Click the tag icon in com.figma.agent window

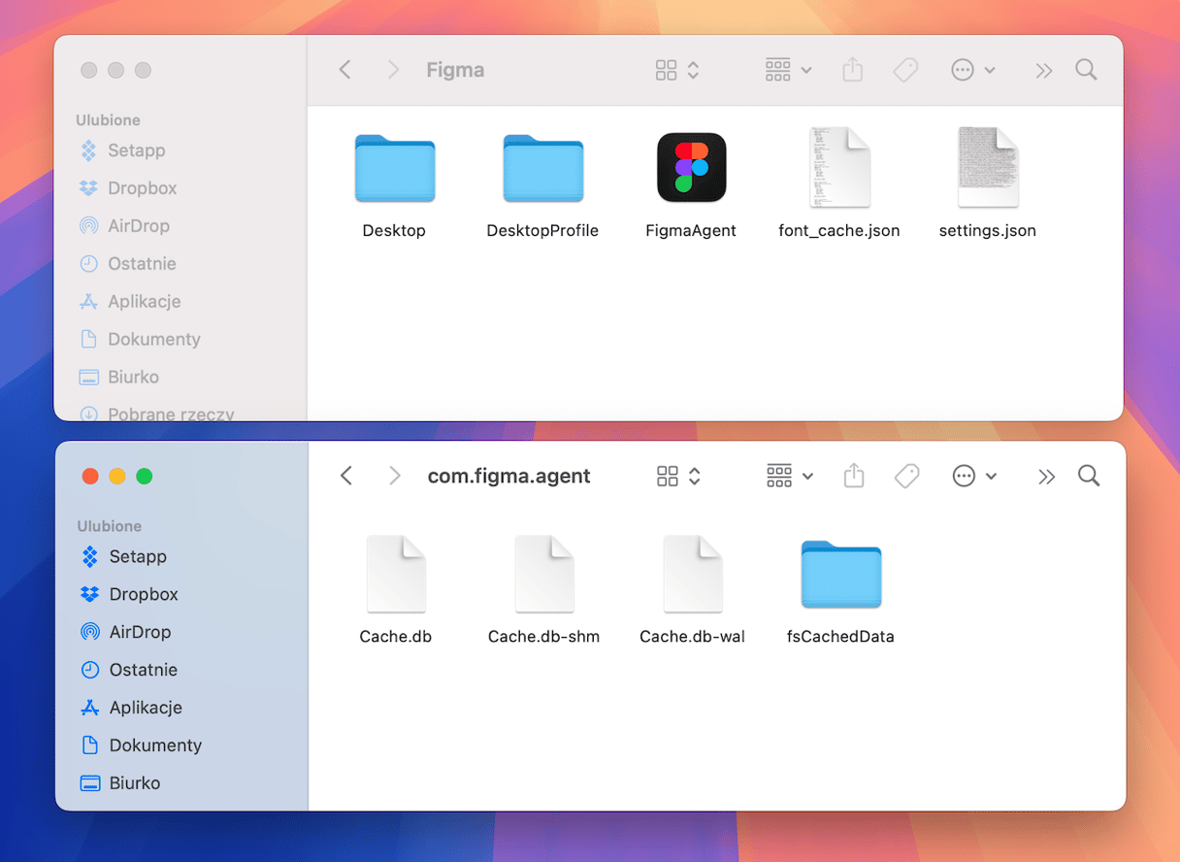[906, 476]
